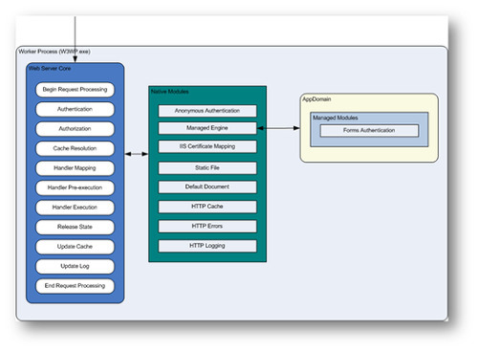478x351 pixels.
Task: Select the Update Log box
Action: point(75,266)
